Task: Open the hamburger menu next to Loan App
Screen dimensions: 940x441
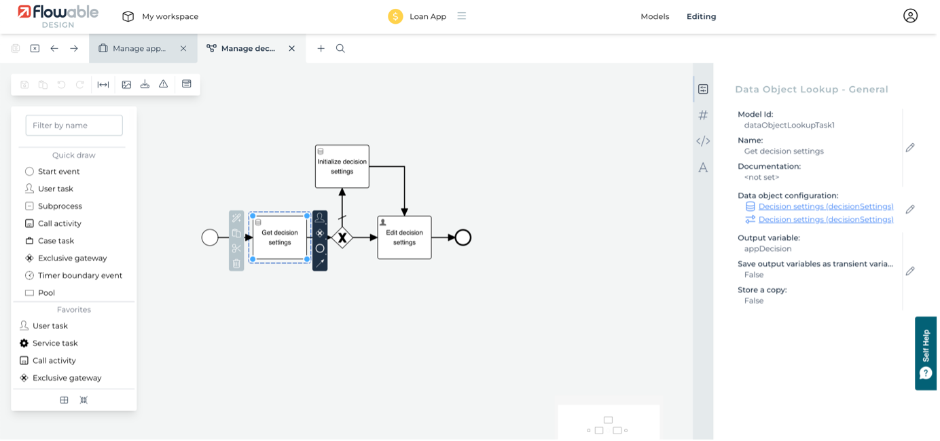Action: point(462,16)
